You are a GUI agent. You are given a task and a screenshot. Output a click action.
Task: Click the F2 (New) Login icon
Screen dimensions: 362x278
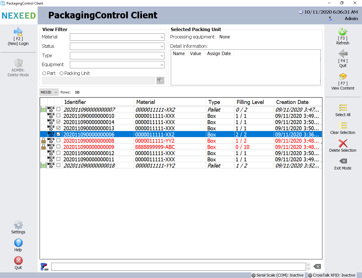18,32
